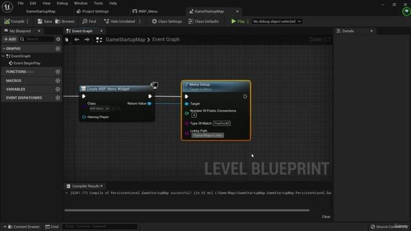
Task: Add a new graph with plus icon
Action: coord(58,49)
